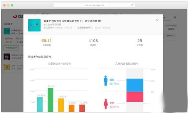Click the red close window button

[x=4, y=5]
